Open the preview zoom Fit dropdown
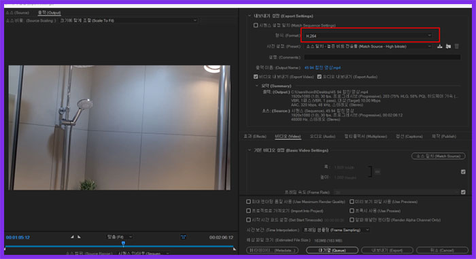 pyautogui.click(x=120, y=237)
